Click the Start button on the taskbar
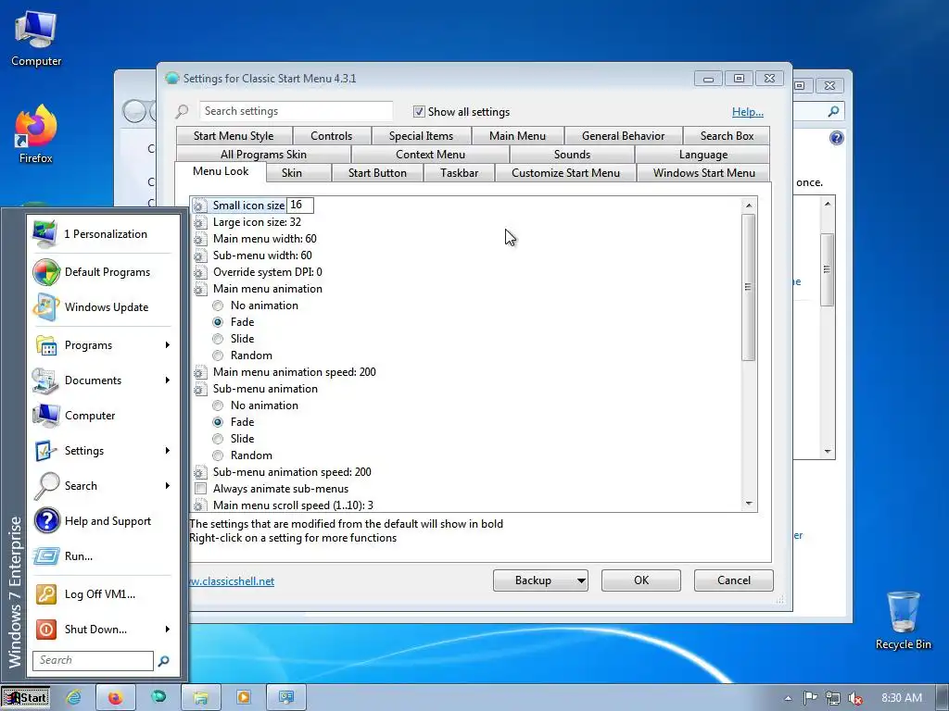Viewport: 949px width, 711px height. pos(25,698)
